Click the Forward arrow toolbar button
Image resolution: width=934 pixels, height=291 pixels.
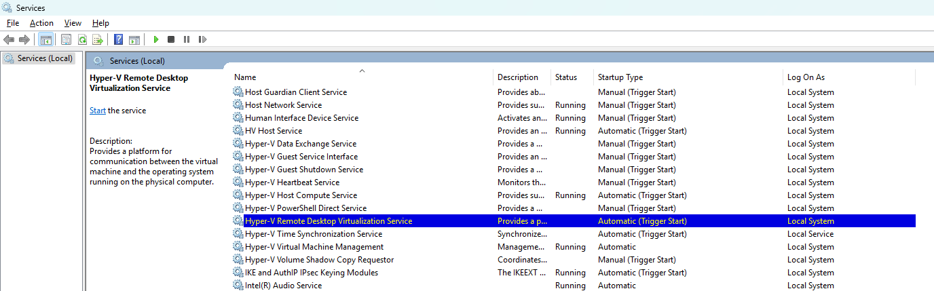tap(24, 39)
